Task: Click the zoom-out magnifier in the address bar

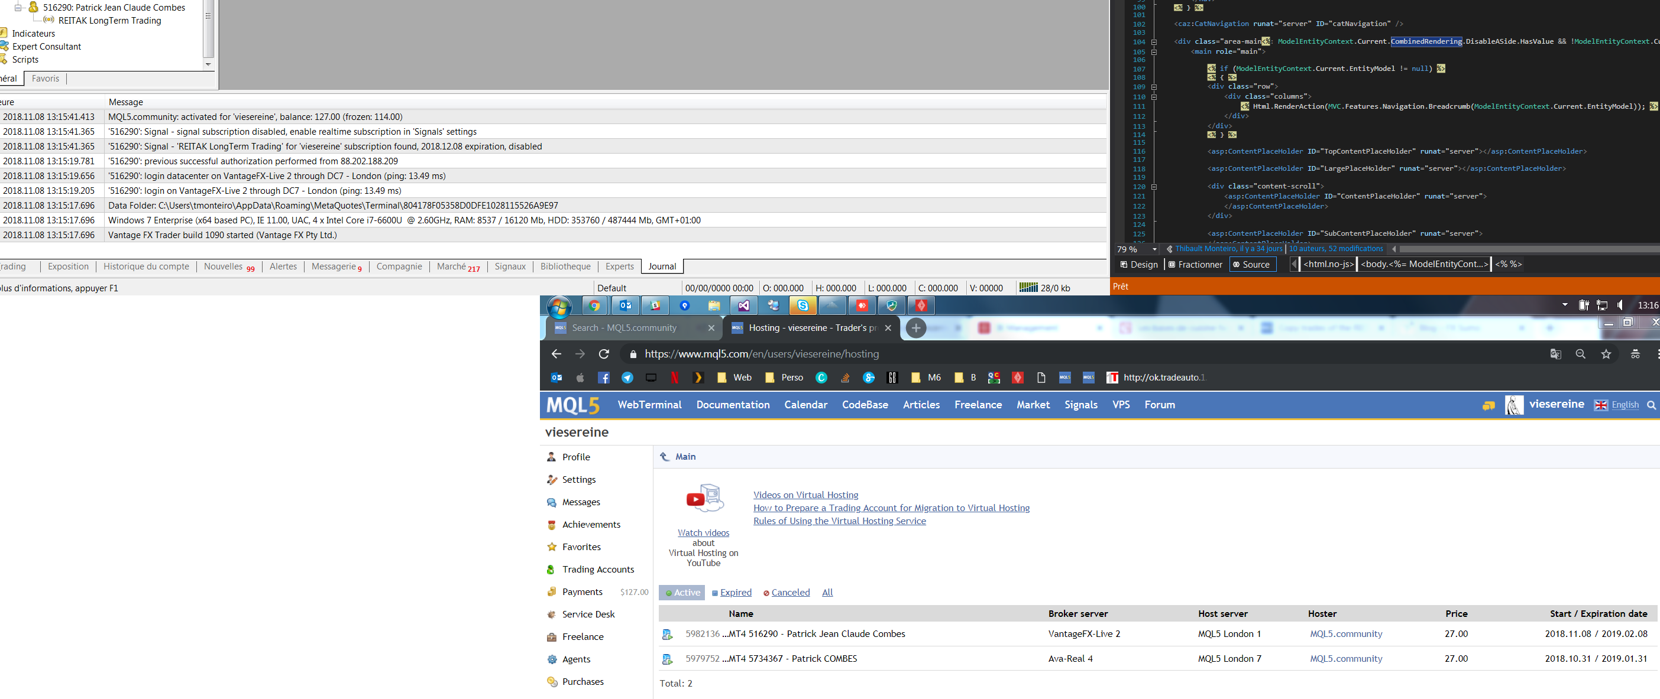Action: [1580, 354]
